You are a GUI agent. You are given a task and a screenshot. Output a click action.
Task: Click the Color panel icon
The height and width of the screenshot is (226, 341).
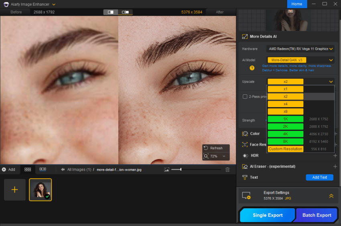pyautogui.click(x=245, y=134)
